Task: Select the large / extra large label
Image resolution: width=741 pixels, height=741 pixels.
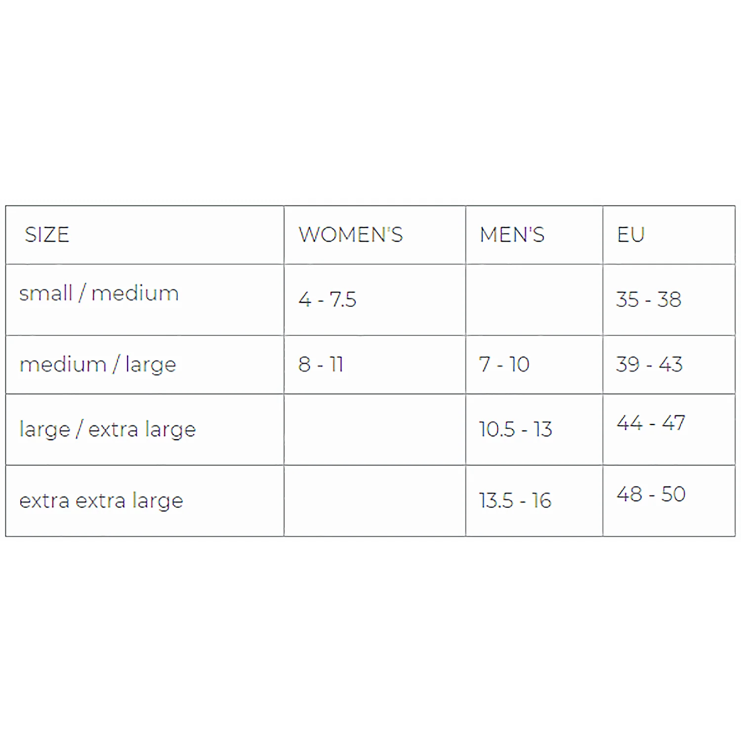Action: tap(107, 429)
